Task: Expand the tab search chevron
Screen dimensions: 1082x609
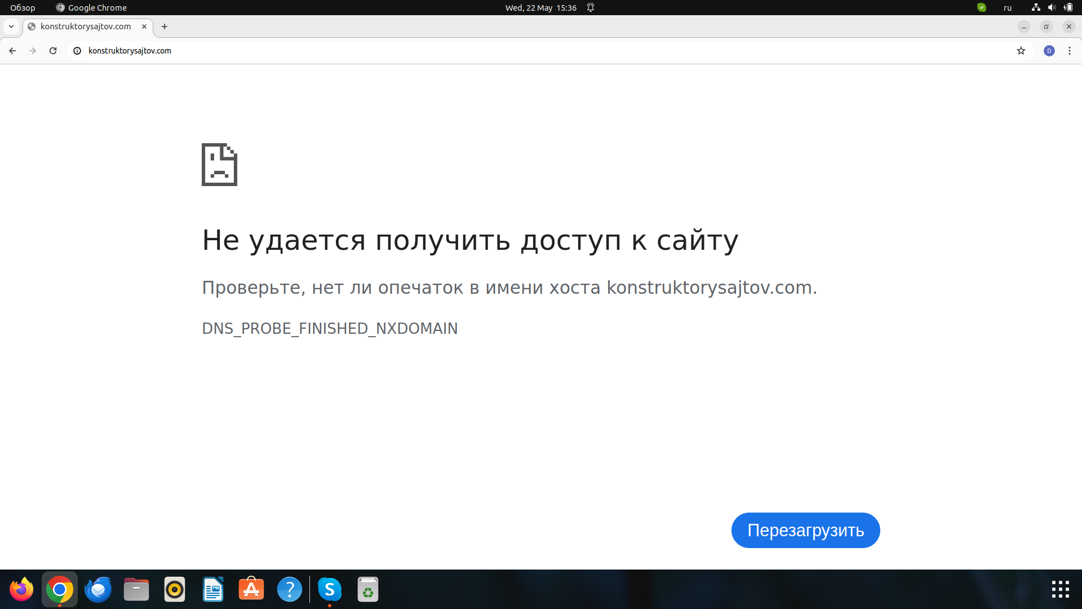Action: [x=11, y=27]
